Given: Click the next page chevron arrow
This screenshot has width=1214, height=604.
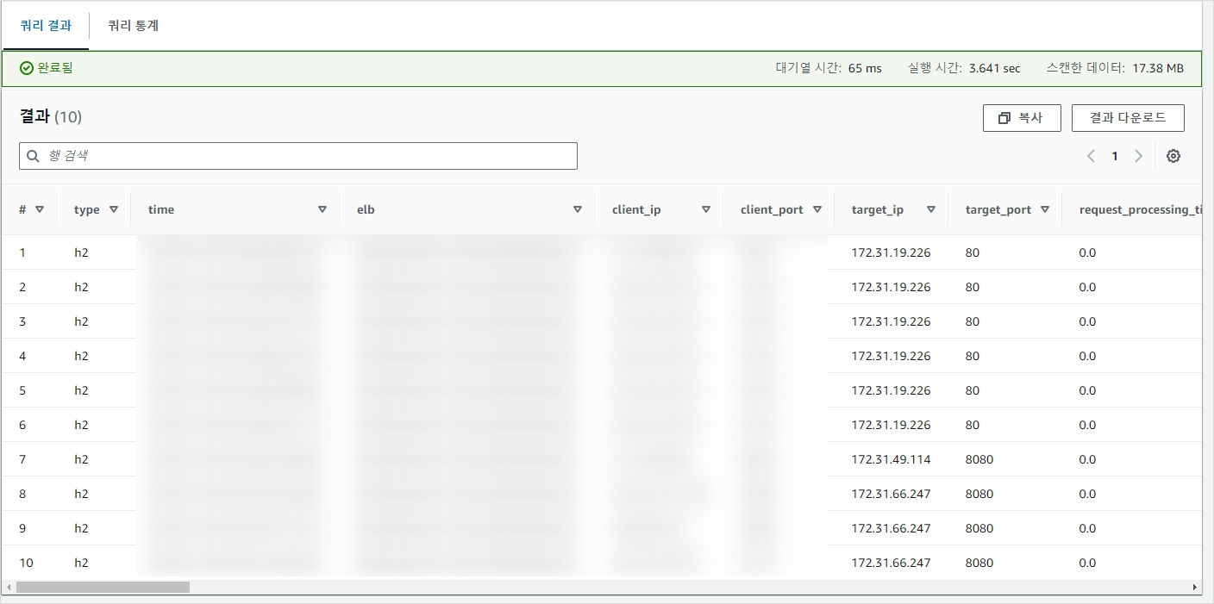Looking at the screenshot, I should click(1138, 156).
